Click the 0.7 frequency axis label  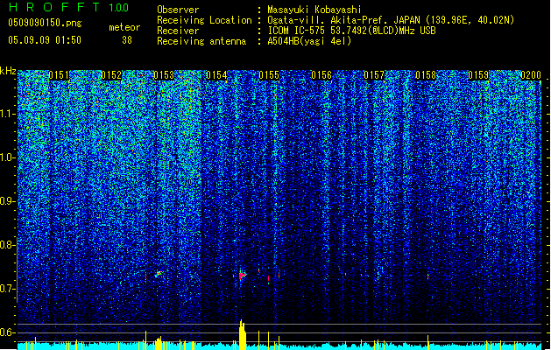[8, 289]
